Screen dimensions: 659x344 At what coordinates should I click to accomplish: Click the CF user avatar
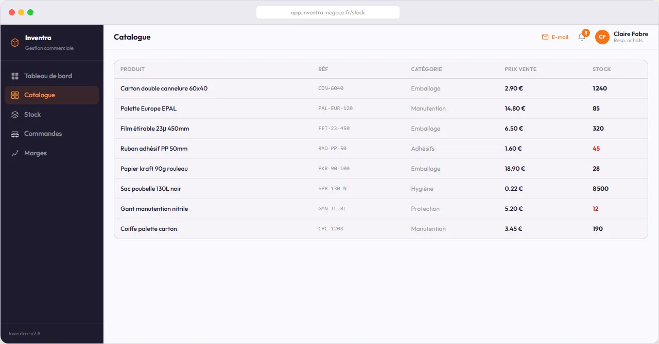pos(602,37)
